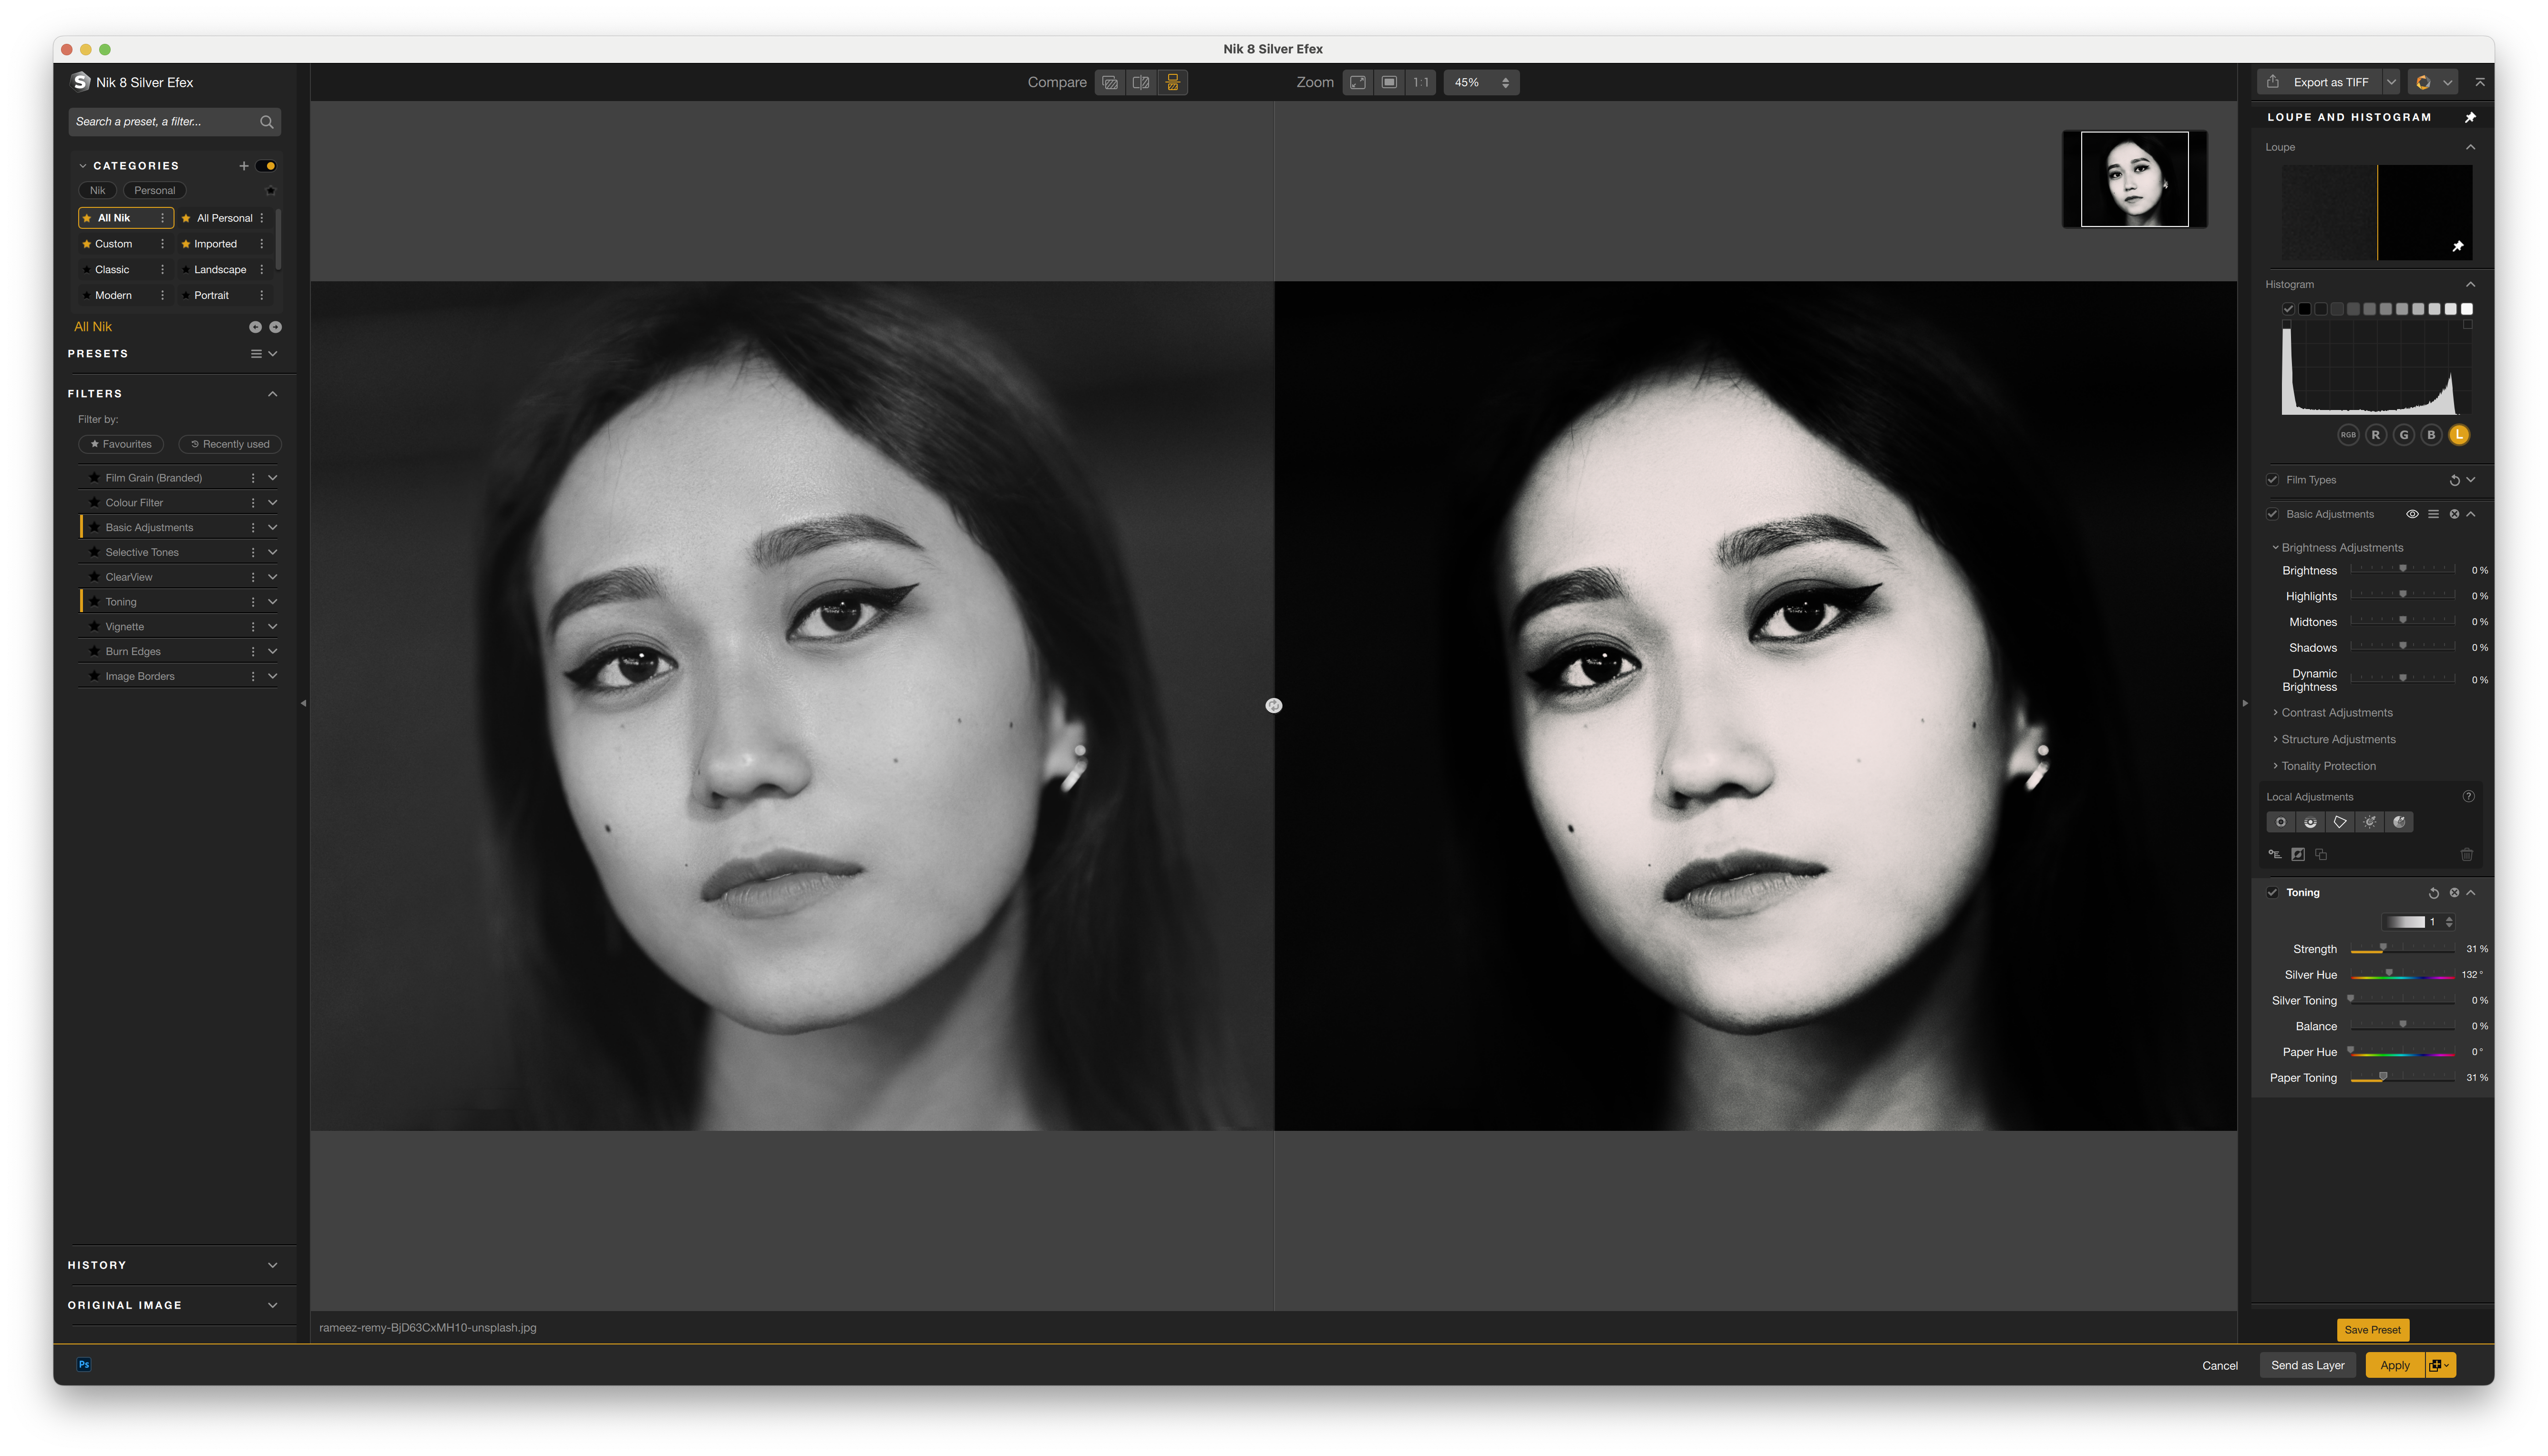
Task: Select the colour mask eyedropper tool
Action: pos(2399,822)
